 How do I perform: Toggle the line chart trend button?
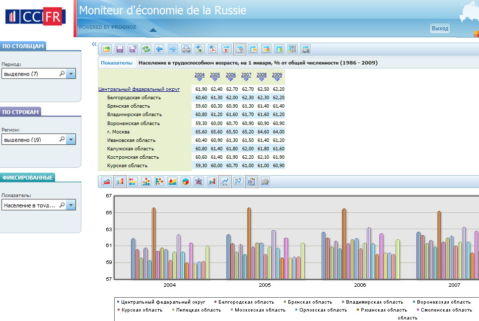pos(225,182)
